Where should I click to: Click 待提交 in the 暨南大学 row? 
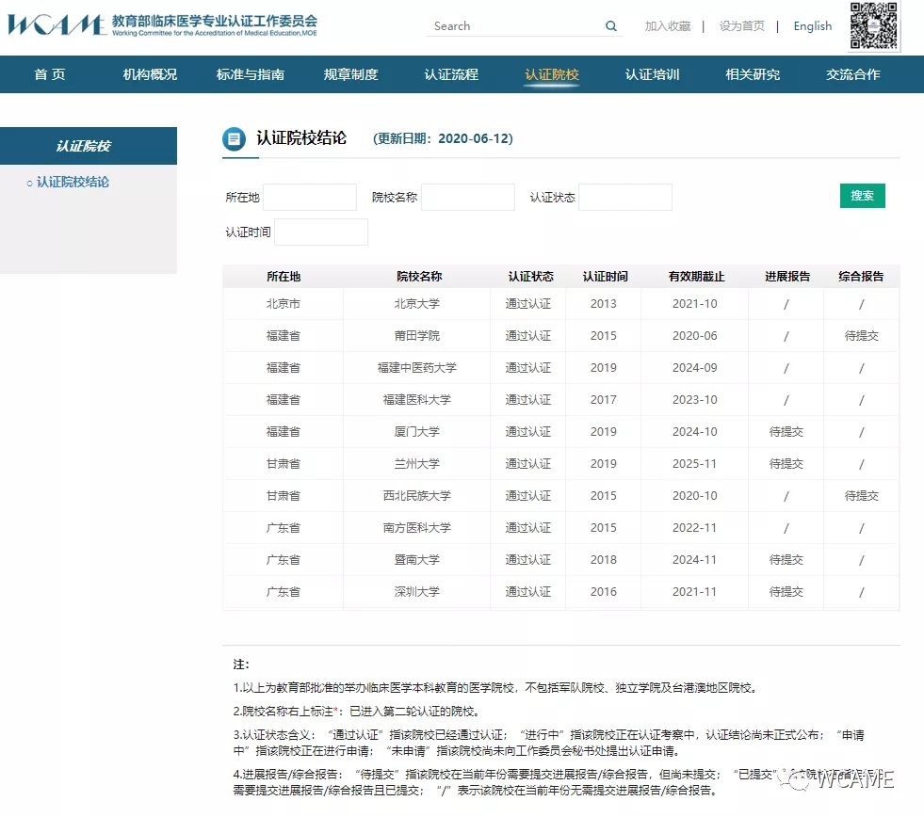786,560
